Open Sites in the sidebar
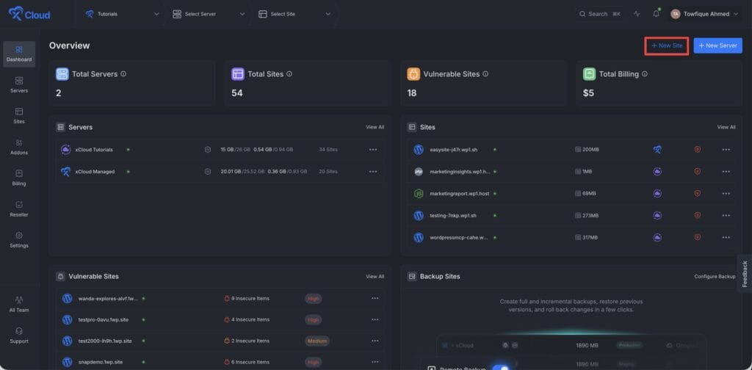 (x=19, y=116)
